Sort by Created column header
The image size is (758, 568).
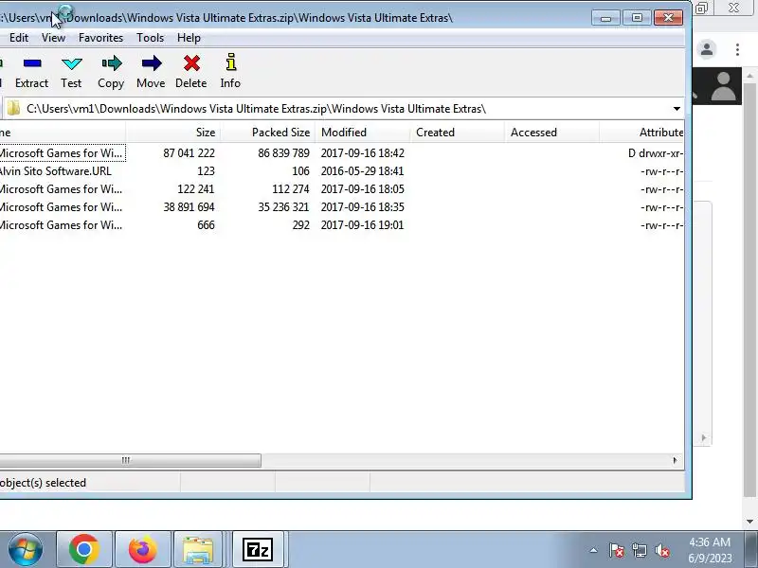point(458,133)
